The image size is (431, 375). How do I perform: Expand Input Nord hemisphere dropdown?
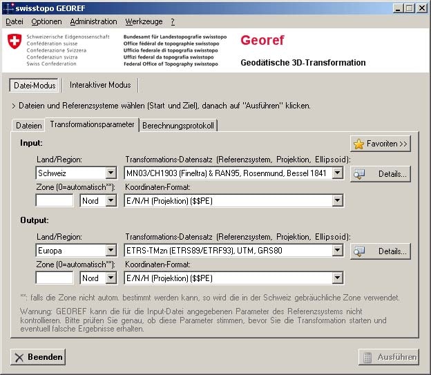111,200
